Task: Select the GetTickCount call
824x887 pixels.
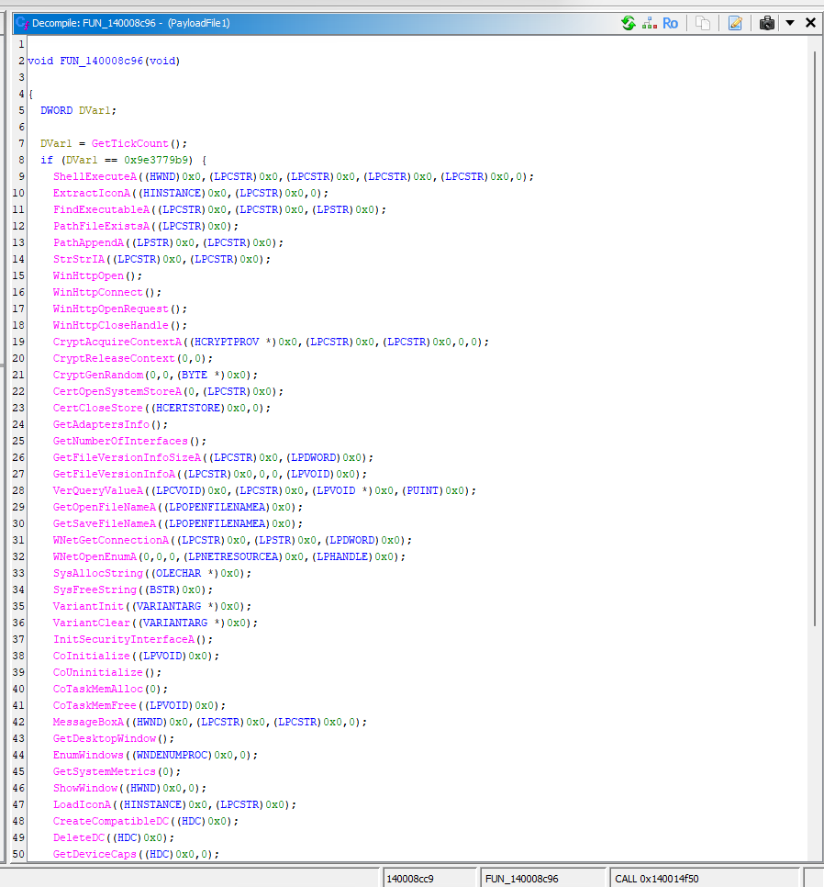Action: [x=130, y=143]
